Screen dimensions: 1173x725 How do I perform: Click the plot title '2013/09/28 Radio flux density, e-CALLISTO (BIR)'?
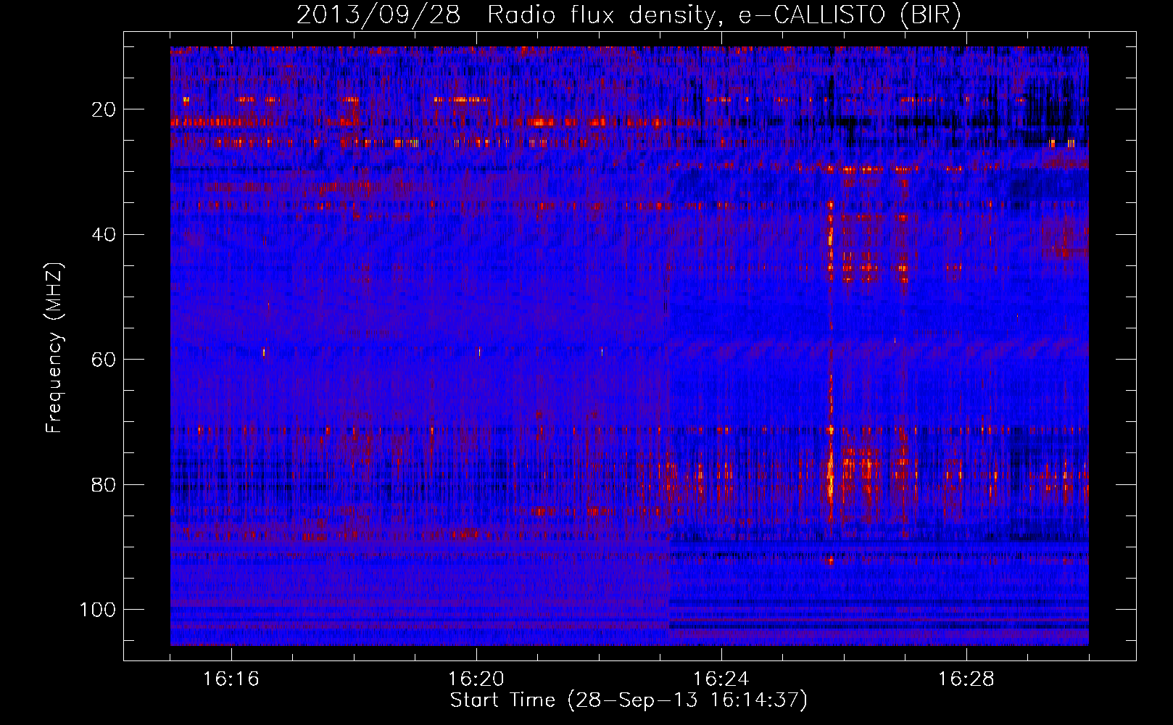(x=629, y=14)
